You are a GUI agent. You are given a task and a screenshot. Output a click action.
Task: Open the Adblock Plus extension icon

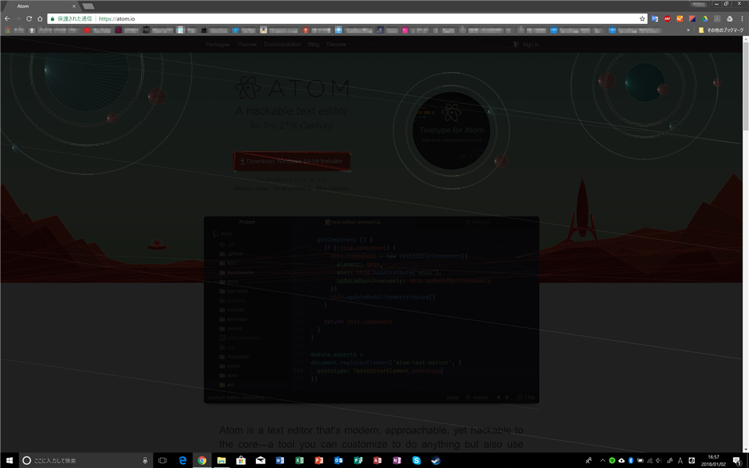pyautogui.click(x=667, y=18)
